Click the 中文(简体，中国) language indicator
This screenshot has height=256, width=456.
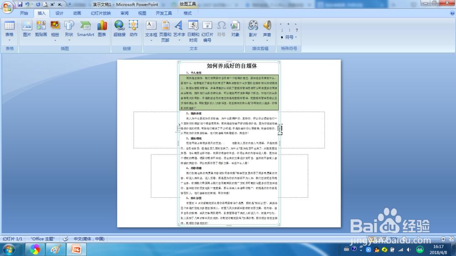click(89, 239)
